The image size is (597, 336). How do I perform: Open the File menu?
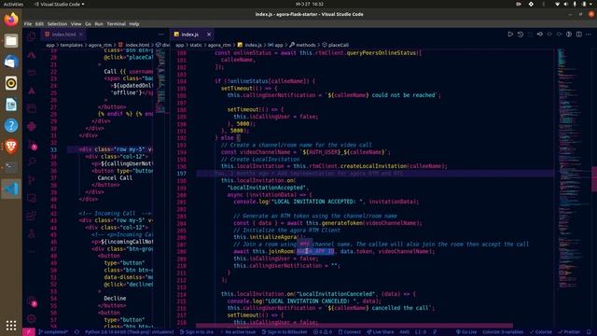coord(28,24)
